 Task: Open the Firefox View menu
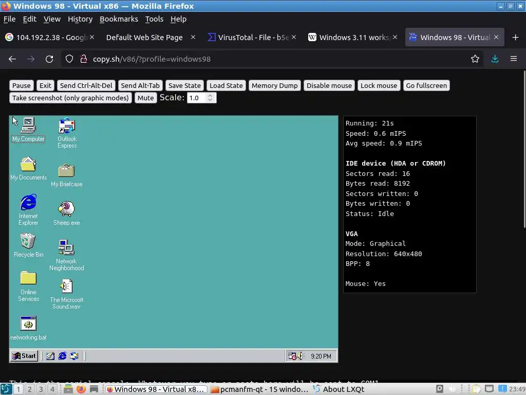[x=52, y=19]
